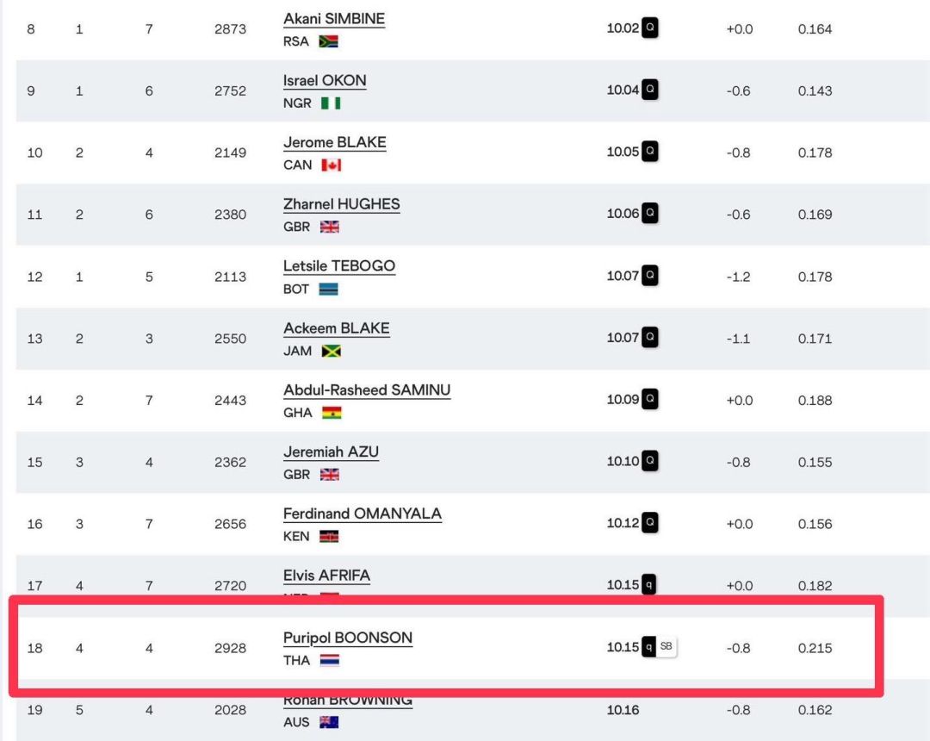Screen dimensions: 930x741
Task: Click Q badge beside Akani Simbine's 10.02
Action: click(650, 28)
